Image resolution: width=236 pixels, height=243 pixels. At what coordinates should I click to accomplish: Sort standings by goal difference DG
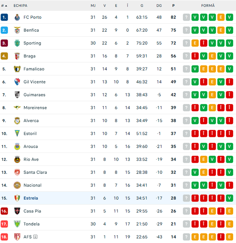click(159, 6)
